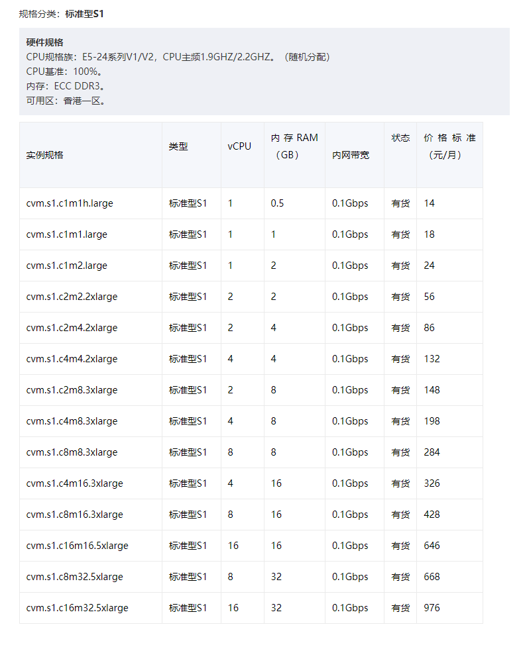Click the 内存 RAM (GB) header
The width and height of the screenshot is (527, 647).
[x=294, y=146]
